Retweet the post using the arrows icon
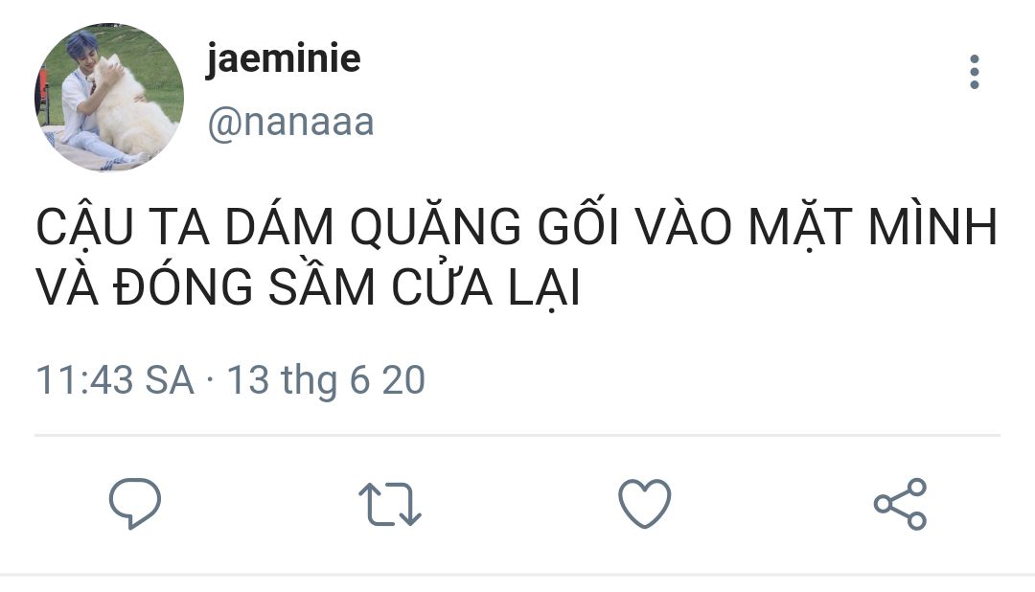 point(389,504)
